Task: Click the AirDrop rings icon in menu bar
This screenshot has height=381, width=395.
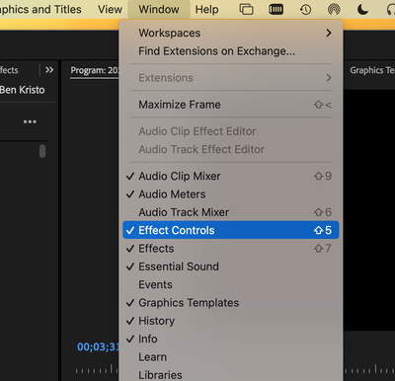Action: [x=334, y=10]
